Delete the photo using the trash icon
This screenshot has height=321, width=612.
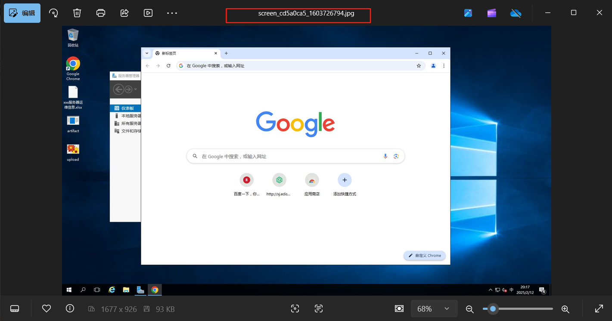pos(77,13)
